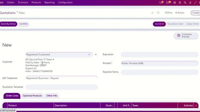
Task: Expand the Customer dropdown arrow
Action: [89, 55]
